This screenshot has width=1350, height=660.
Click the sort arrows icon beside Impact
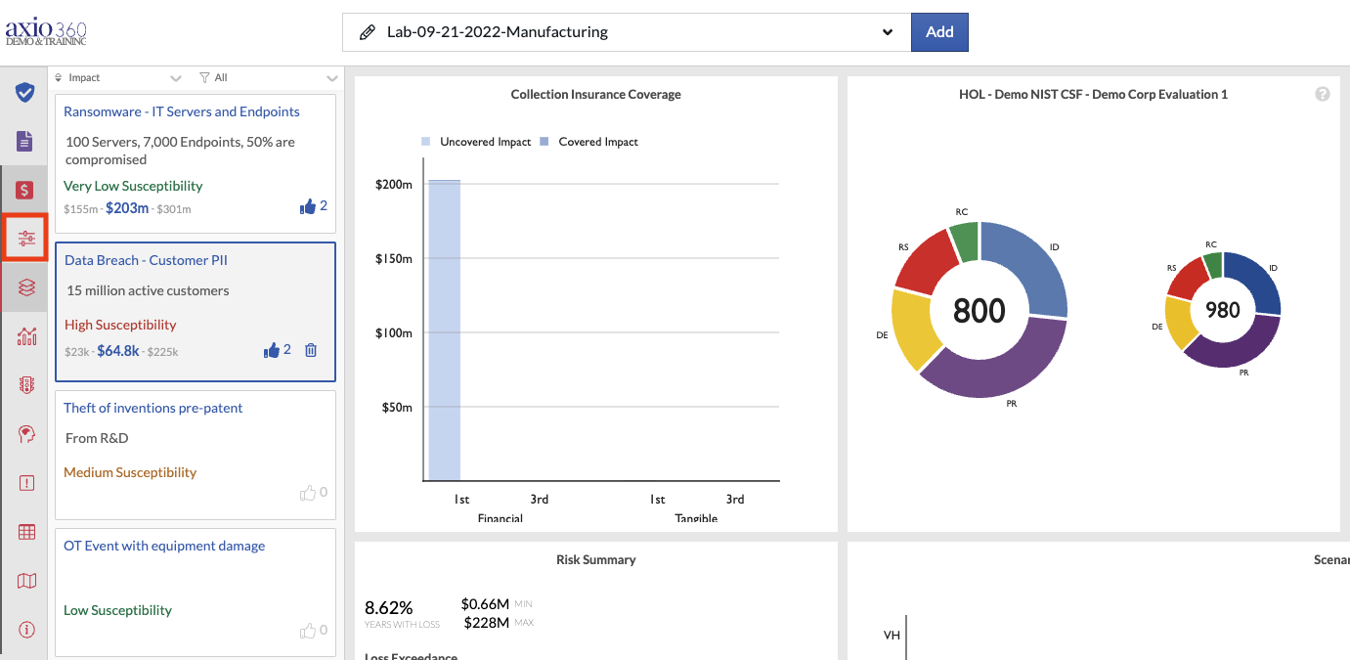tap(59, 77)
